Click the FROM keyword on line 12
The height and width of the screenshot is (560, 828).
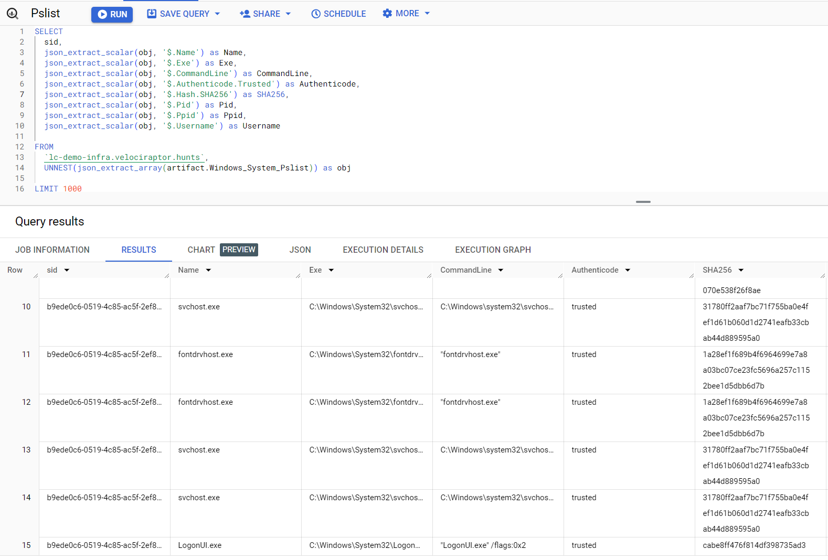[x=44, y=147]
